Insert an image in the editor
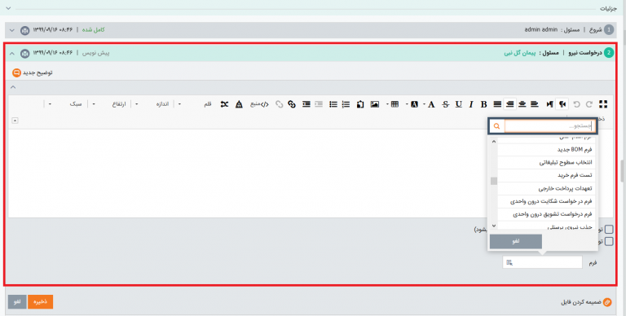 click(374, 104)
